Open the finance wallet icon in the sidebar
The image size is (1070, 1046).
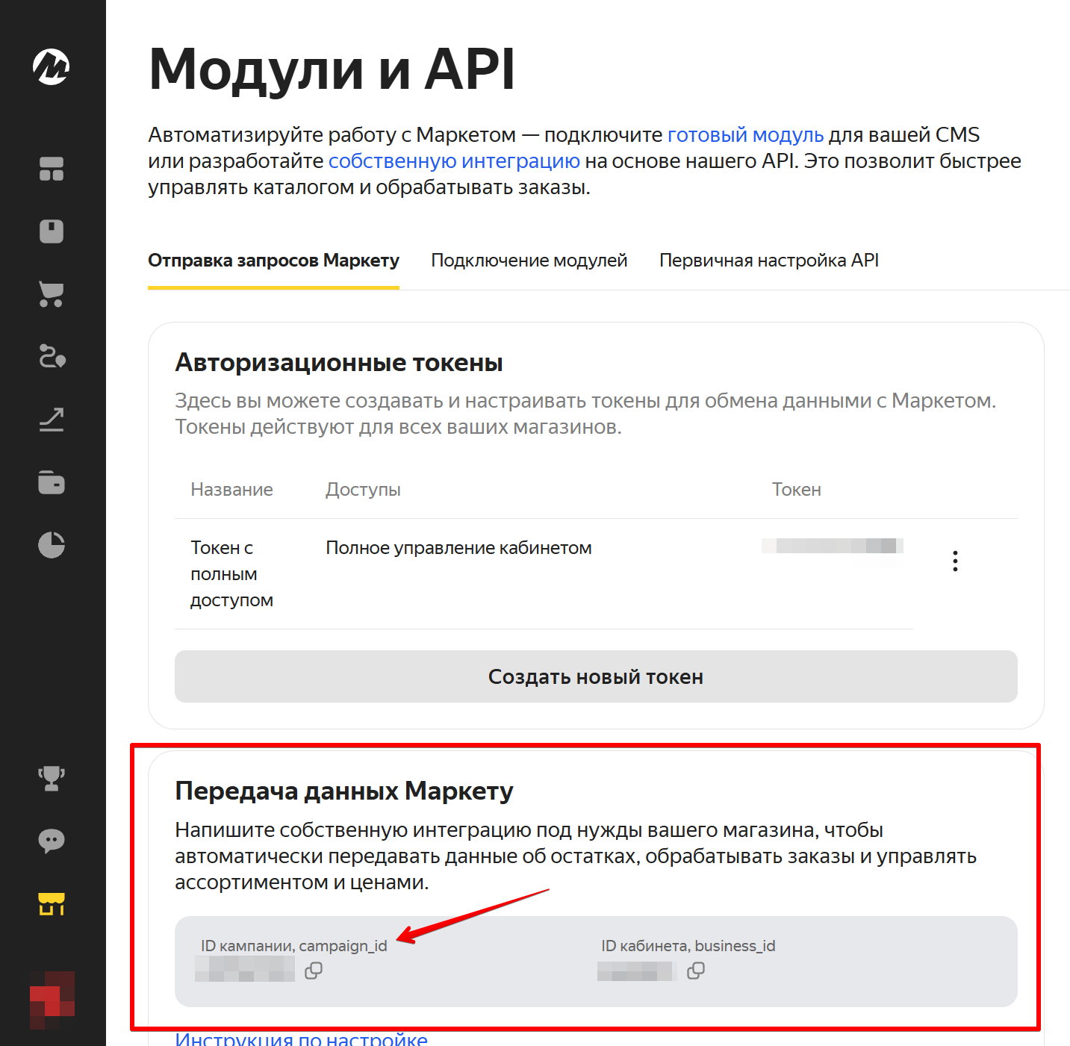pos(52,482)
